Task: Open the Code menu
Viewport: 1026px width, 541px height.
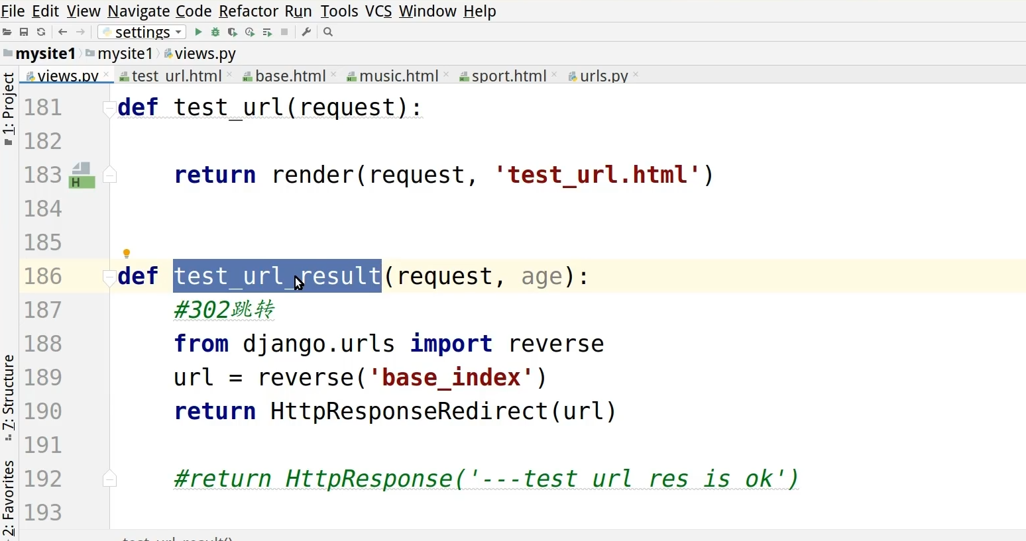Action: coord(194,11)
